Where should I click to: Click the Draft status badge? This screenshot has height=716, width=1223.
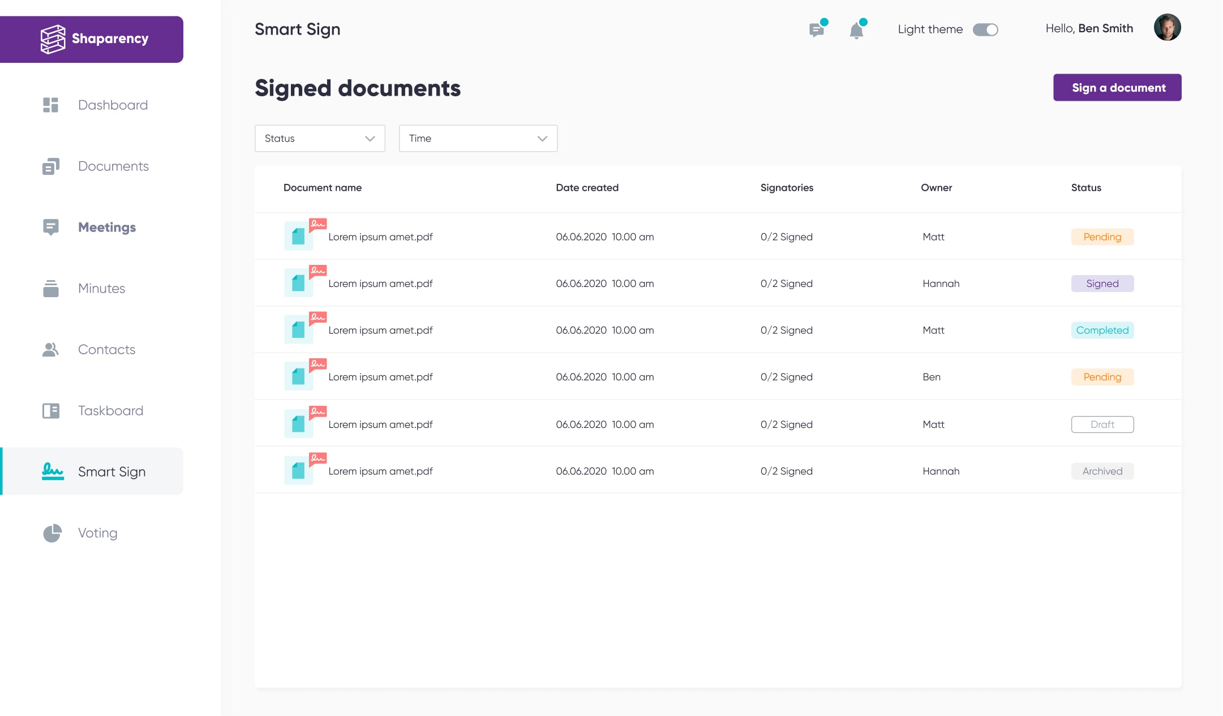coord(1102,425)
